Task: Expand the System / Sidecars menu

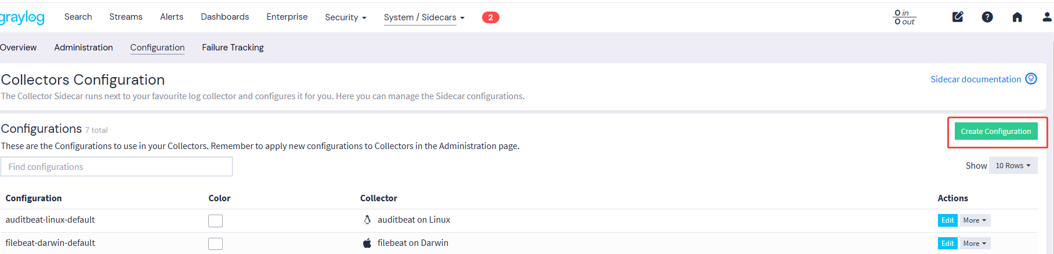Action: pos(424,17)
